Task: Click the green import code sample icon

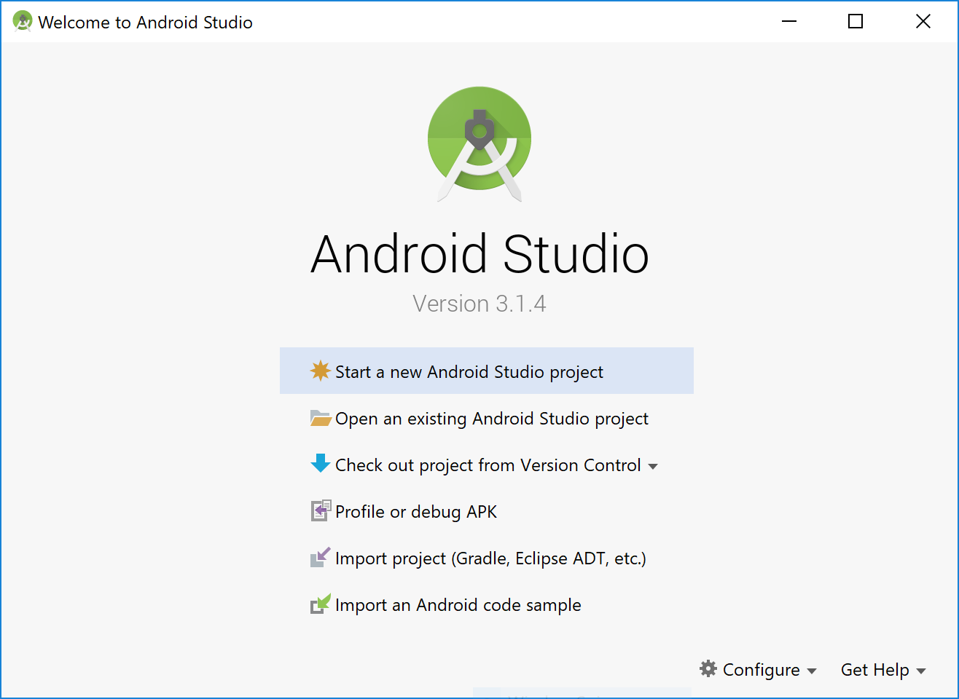Action: click(321, 604)
